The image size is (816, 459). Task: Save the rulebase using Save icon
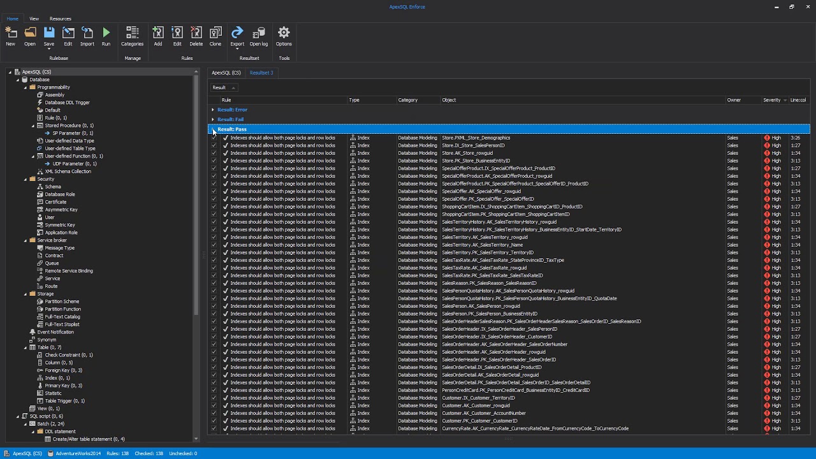coord(49,33)
